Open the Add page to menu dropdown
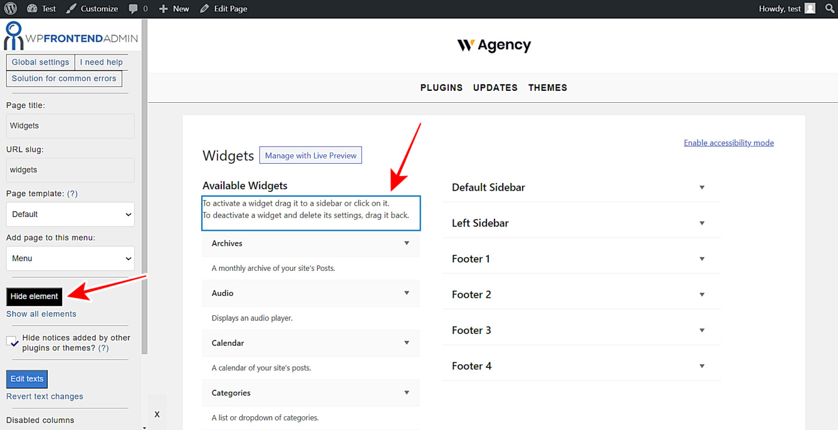 pos(70,258)
